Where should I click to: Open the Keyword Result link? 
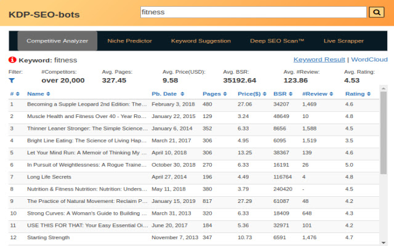[319, 60]
